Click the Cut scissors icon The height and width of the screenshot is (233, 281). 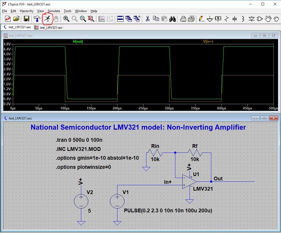tap(147, 19)
